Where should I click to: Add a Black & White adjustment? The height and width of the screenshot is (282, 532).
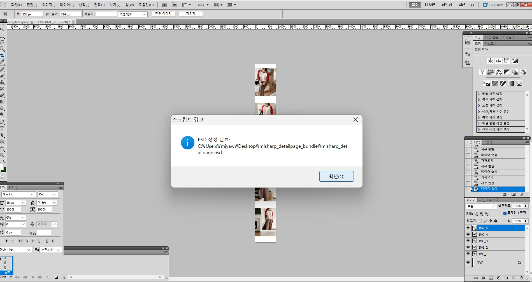(507, 72)
